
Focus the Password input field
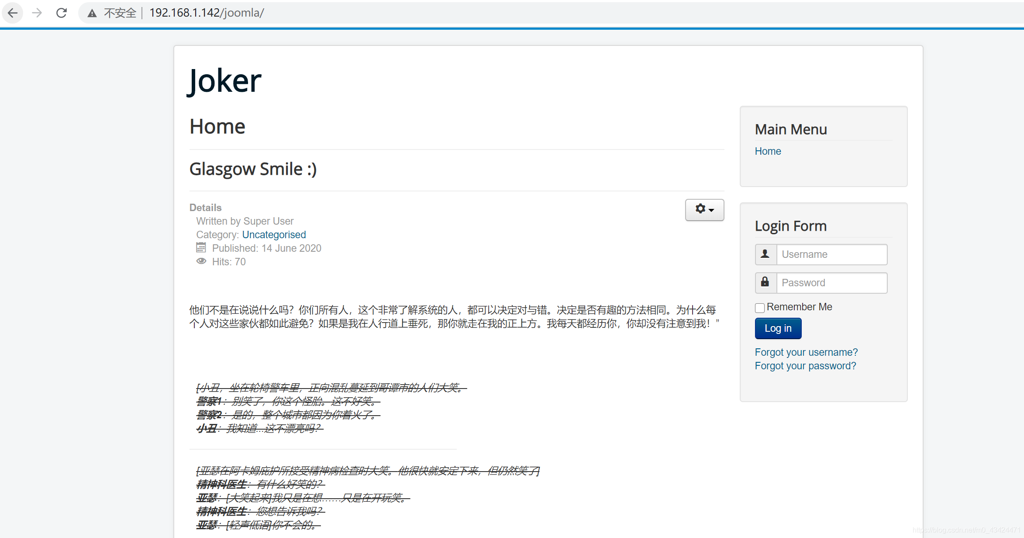[x=831, y=283]
